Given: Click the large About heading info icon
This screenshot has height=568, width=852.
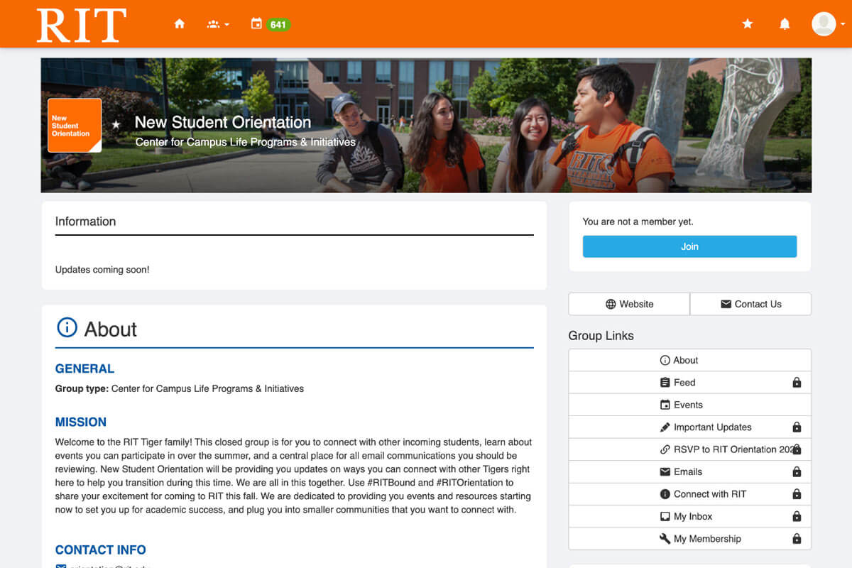Looking at the screenshot, I should (x=67, y=327).
